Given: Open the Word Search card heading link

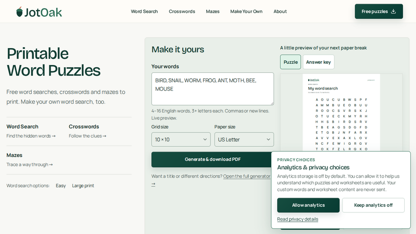Looking at the screenshot, I should (22, 127).
